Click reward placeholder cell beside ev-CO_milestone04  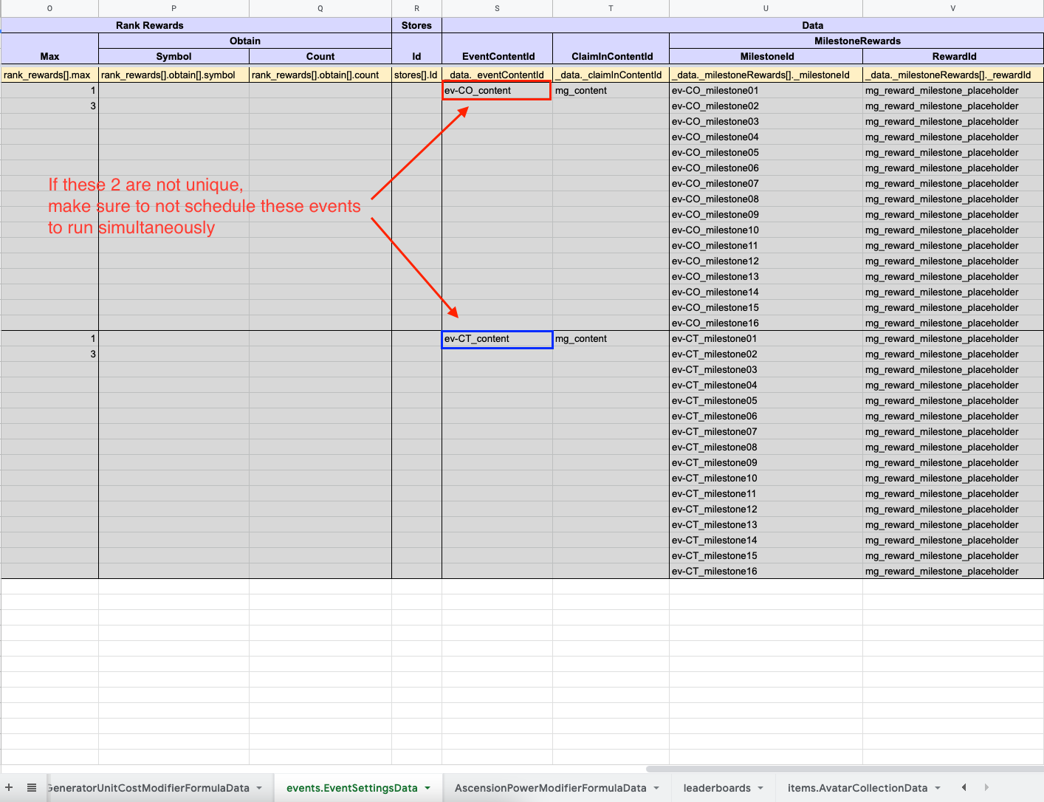pos(952,137)
